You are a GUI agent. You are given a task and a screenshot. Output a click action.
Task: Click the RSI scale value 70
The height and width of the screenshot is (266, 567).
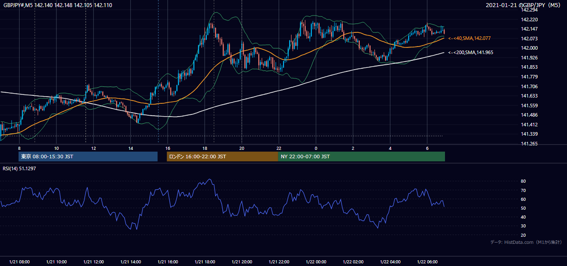coord(524,190)
